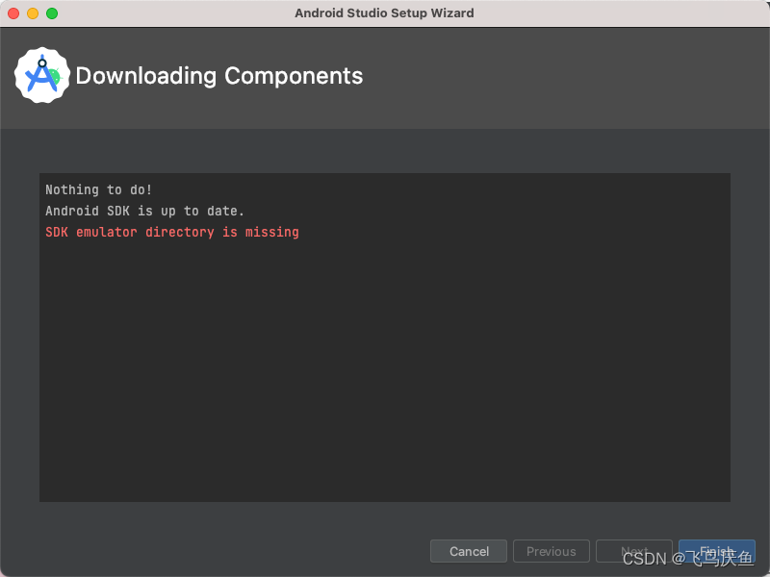
Task: Minimize the Setup Wizard with yellow button
Action: 33,13
